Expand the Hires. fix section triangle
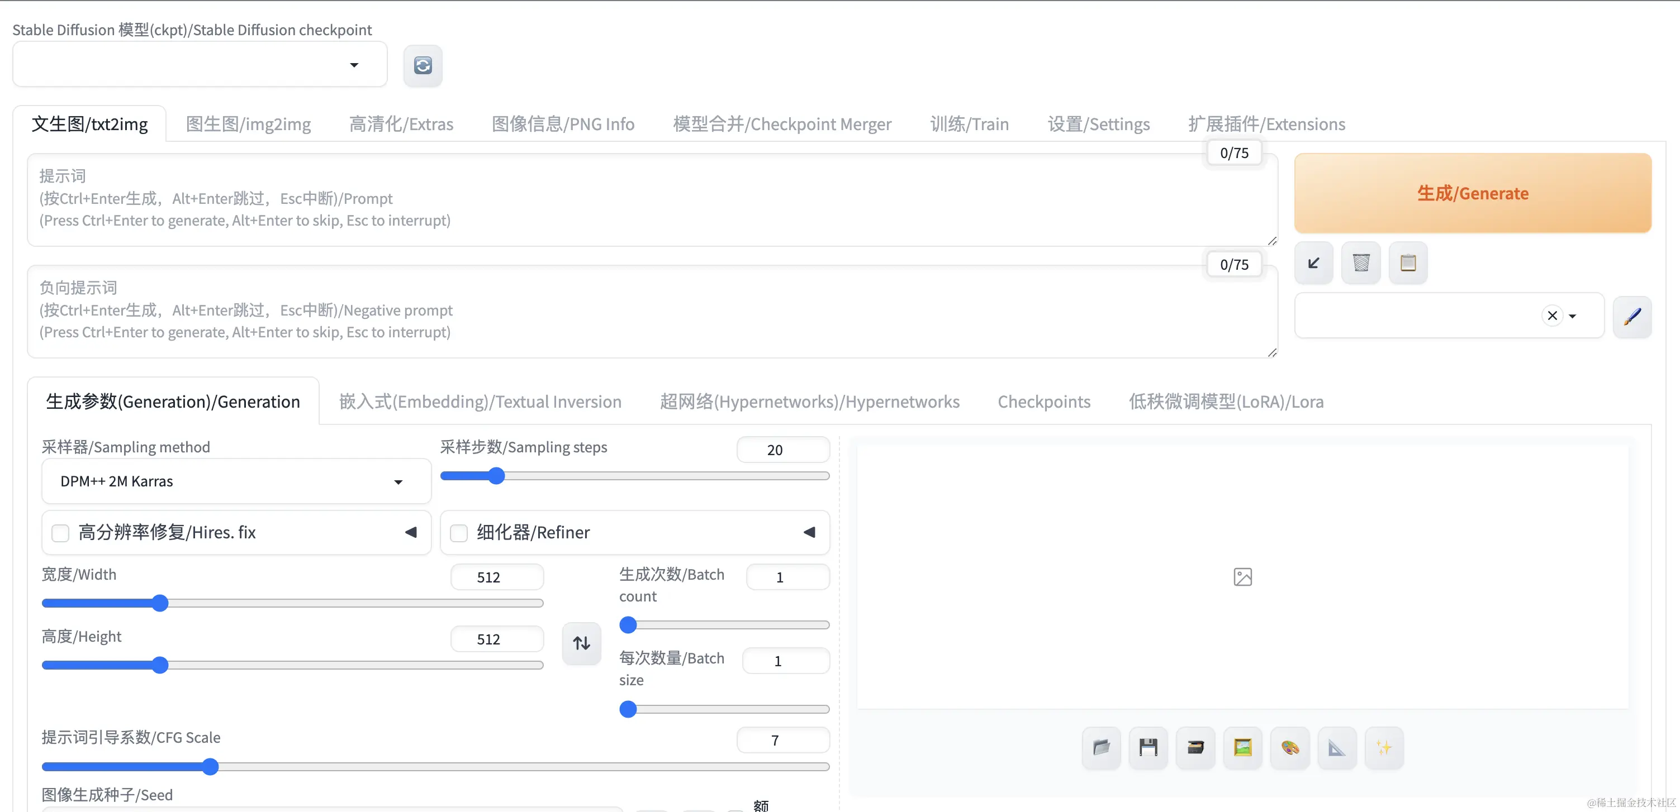Image resolution: width=1680 pixels, height=812 pixels. pos(411,532)
